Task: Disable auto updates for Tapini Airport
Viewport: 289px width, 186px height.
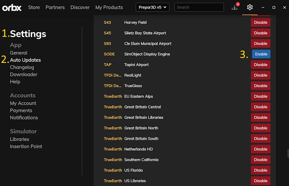Action: (261, 65)
